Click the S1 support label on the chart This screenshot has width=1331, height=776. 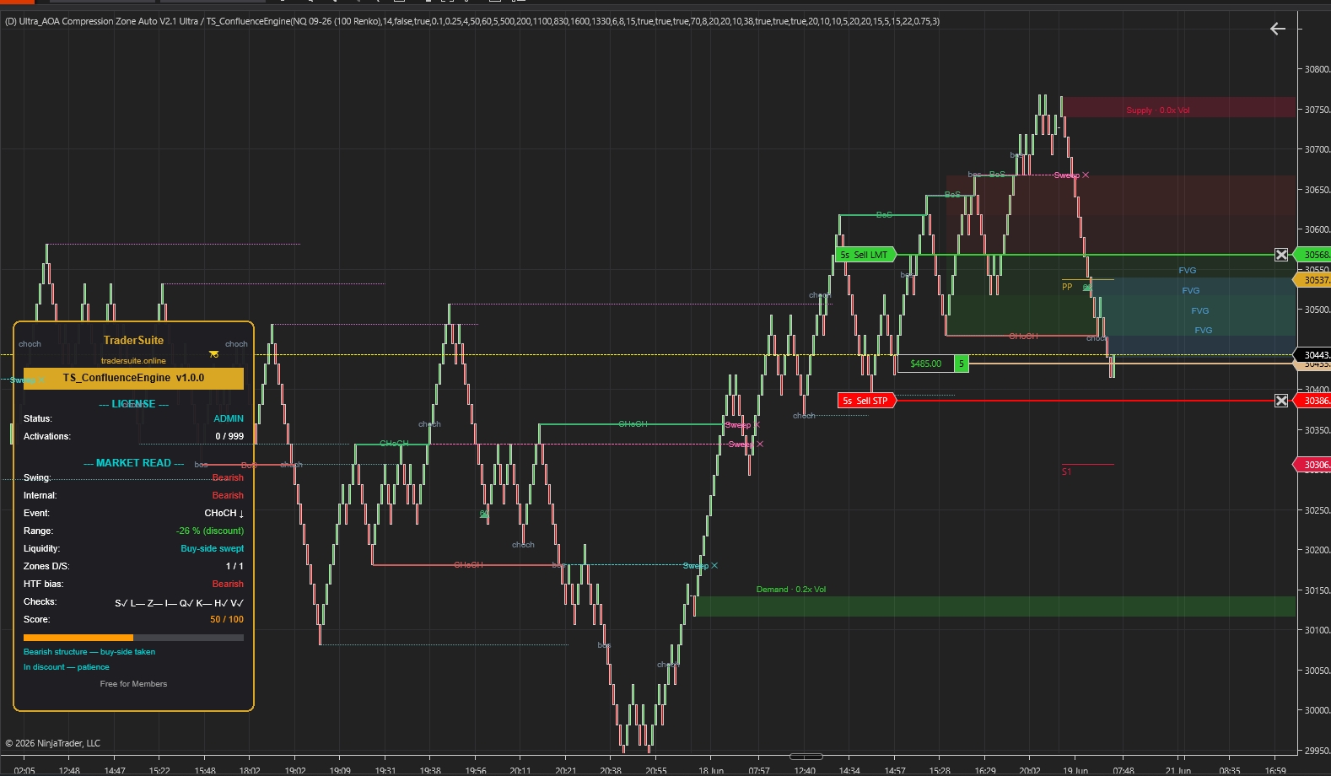pos(1066,472)
